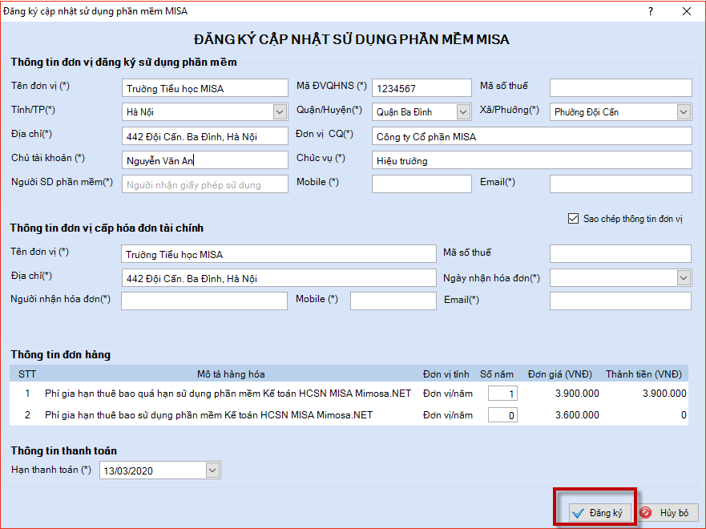Open the Tỉnh/TP dropdown
The width and height of the screenshot is (706, 529).
[280, 112]
